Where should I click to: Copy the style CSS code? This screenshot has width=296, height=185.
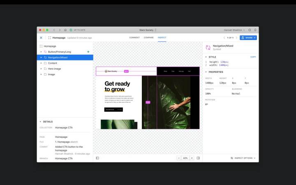tap(253, 57)
